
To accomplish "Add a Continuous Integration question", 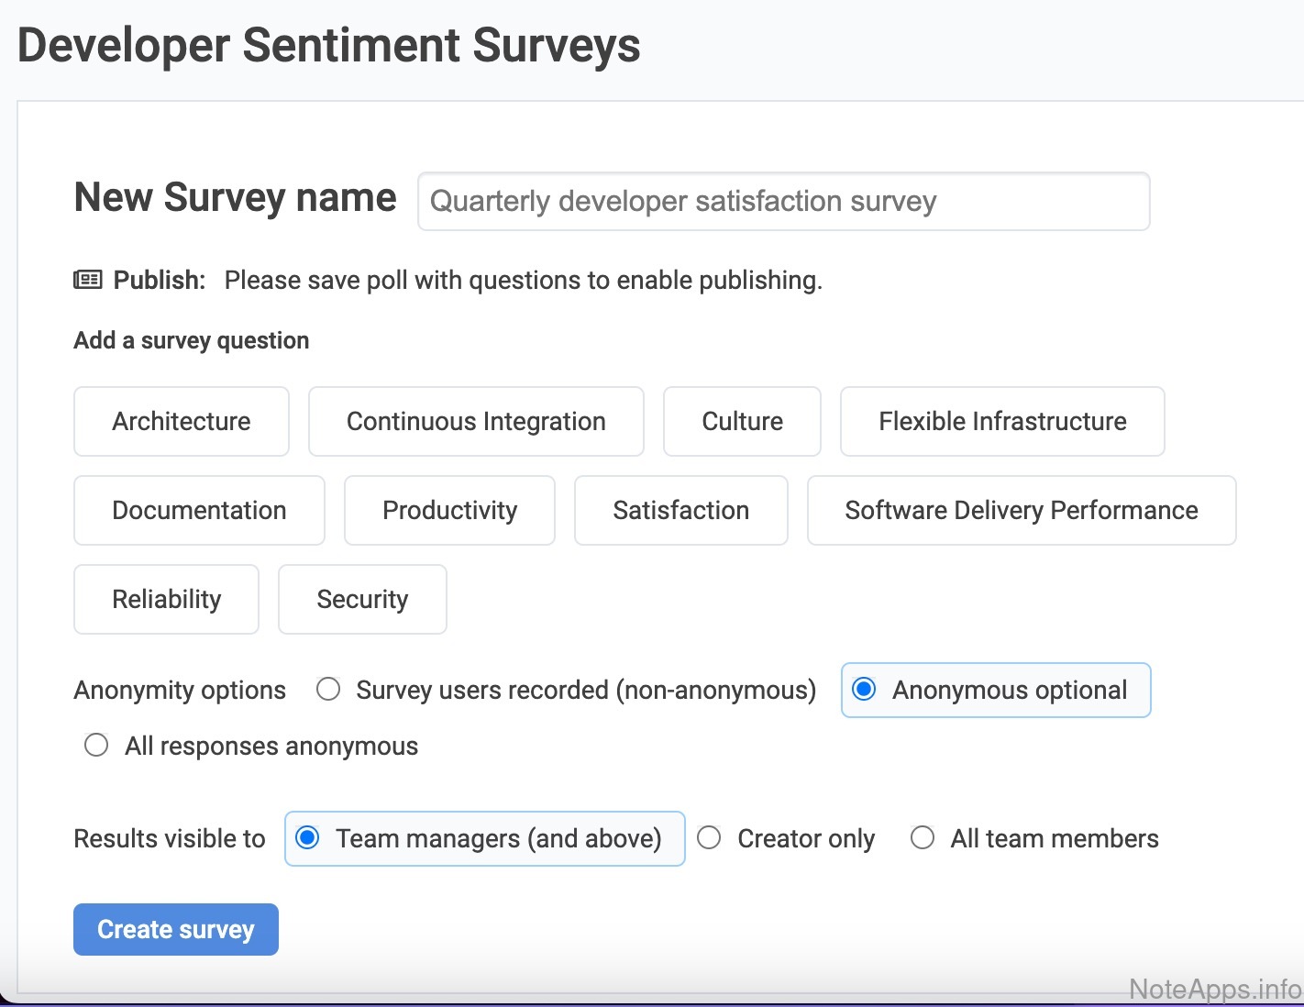I will click(476, 422).
